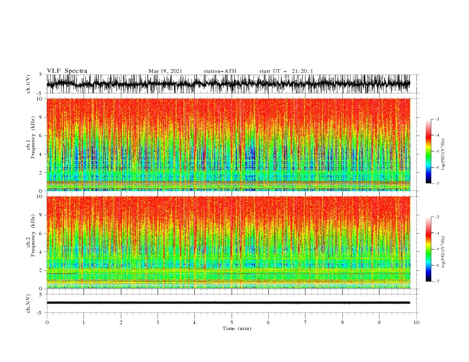Click the lower color scale bar for ch.2
This screenshot has width=469, height=362.
429,249
